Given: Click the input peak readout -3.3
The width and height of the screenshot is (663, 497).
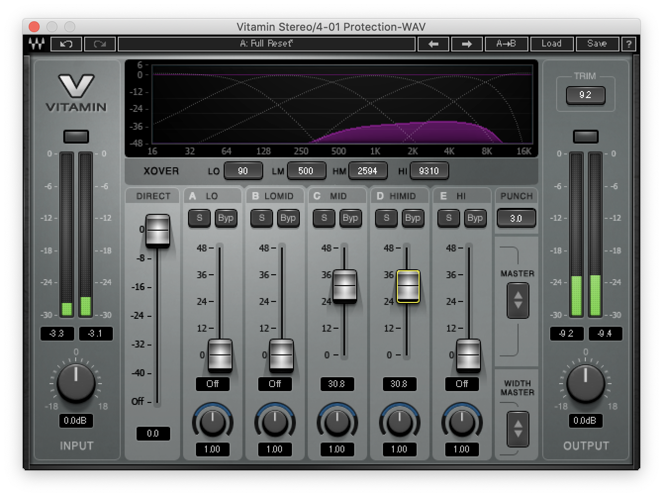Looking at the screenshot, I should [57, 334].
